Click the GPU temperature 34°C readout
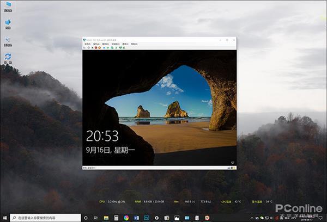Viewport: 327px width, 222px height. coord(262,201)
